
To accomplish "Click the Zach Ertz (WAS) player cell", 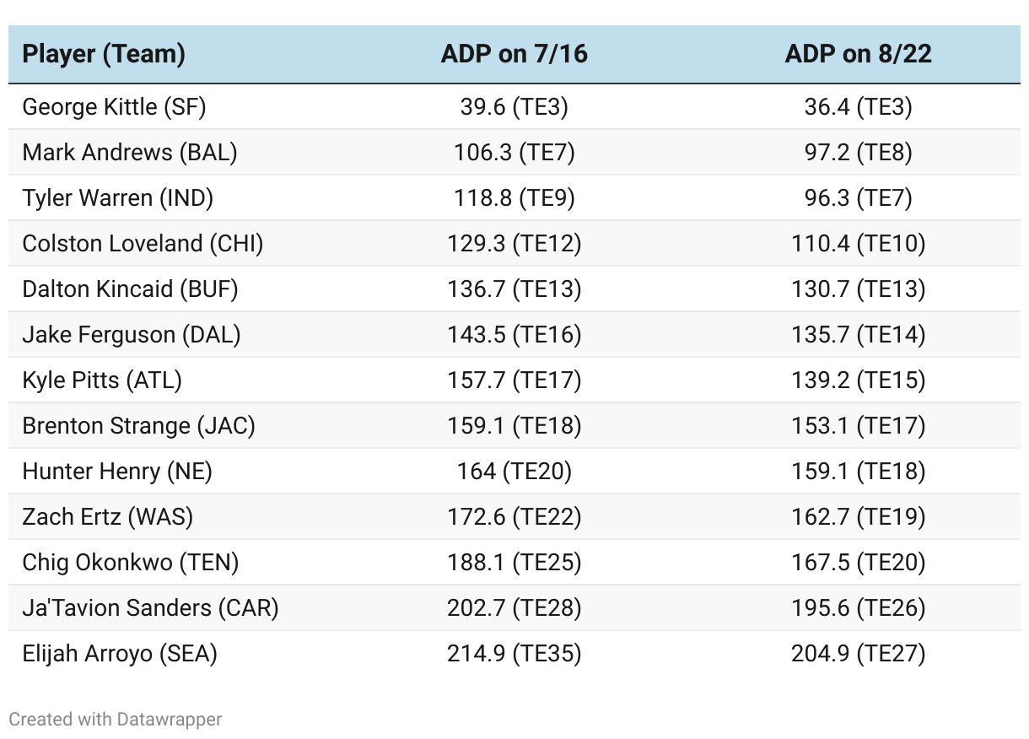I will [107, 517].
